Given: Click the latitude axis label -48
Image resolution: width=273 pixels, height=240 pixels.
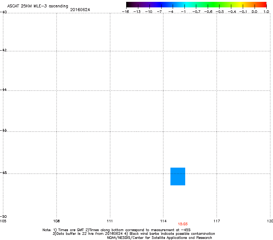Looking at the screenshot, I should coord(3,172).
